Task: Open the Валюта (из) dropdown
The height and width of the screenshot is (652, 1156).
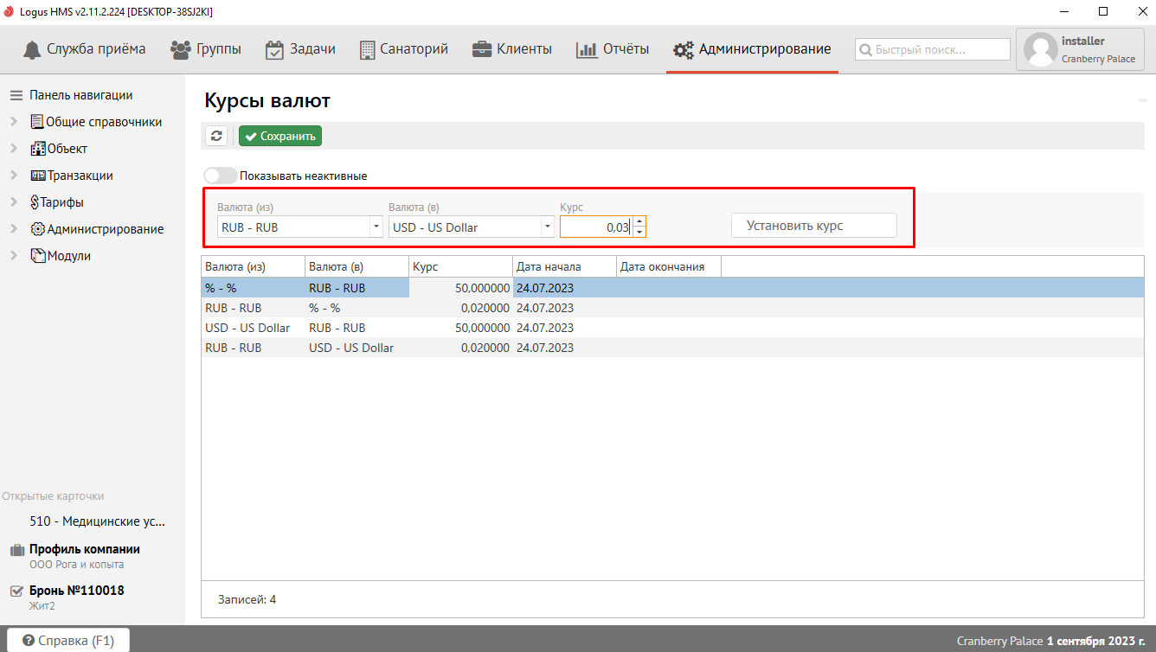Action: tap(376, 227)
